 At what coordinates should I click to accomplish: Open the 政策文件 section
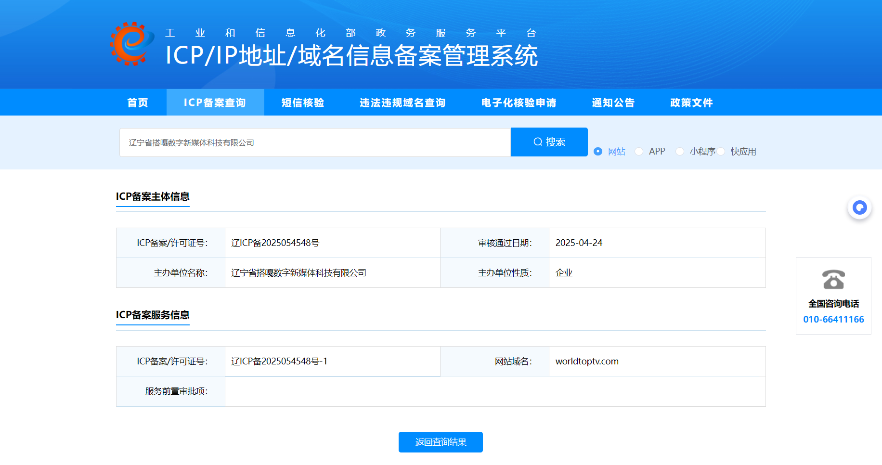(691, 102)
